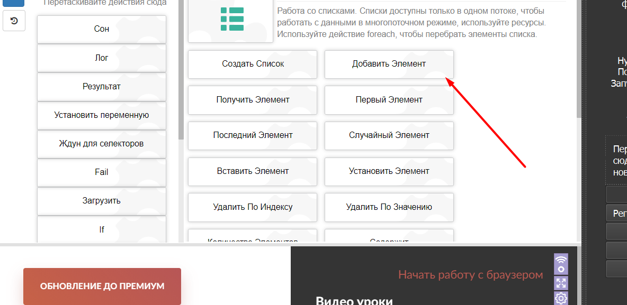Select 'Сон' in the actions sidebar
Image resolution: width=627 pixels, height=305 pixels.
(x=102, y=29)
